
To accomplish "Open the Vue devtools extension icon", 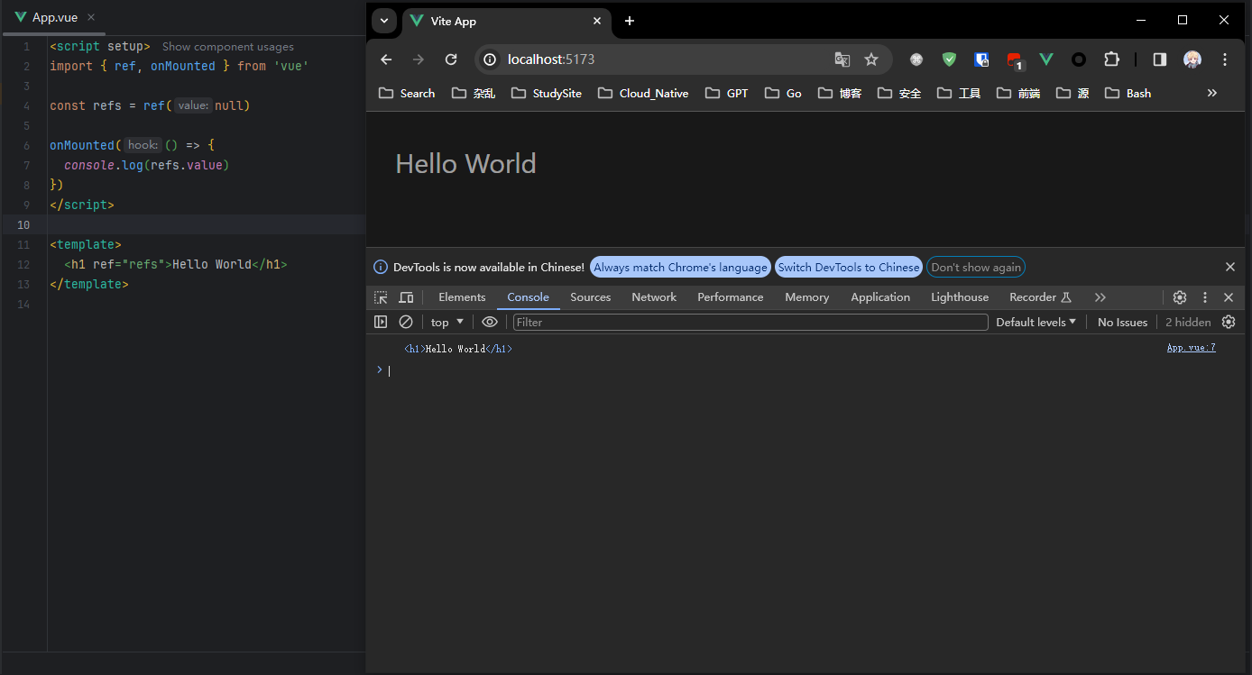I will (x=1046, y=59).
